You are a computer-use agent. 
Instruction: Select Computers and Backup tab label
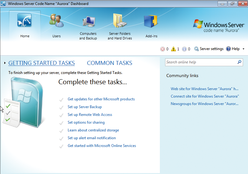pos(88,36)
